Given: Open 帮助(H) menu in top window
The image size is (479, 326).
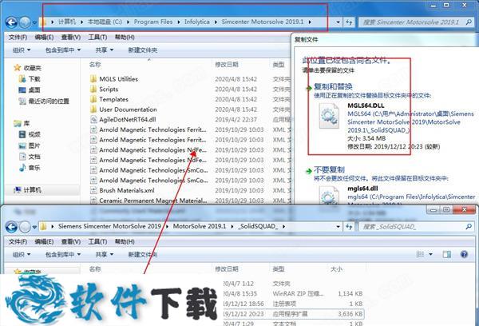Looking at the screenshot, I should (125, 38).
